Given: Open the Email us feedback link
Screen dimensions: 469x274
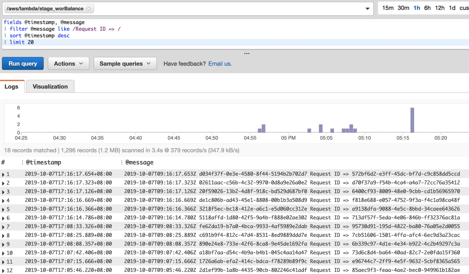Looking at the screenshot, I should click(x=219, y=63).
